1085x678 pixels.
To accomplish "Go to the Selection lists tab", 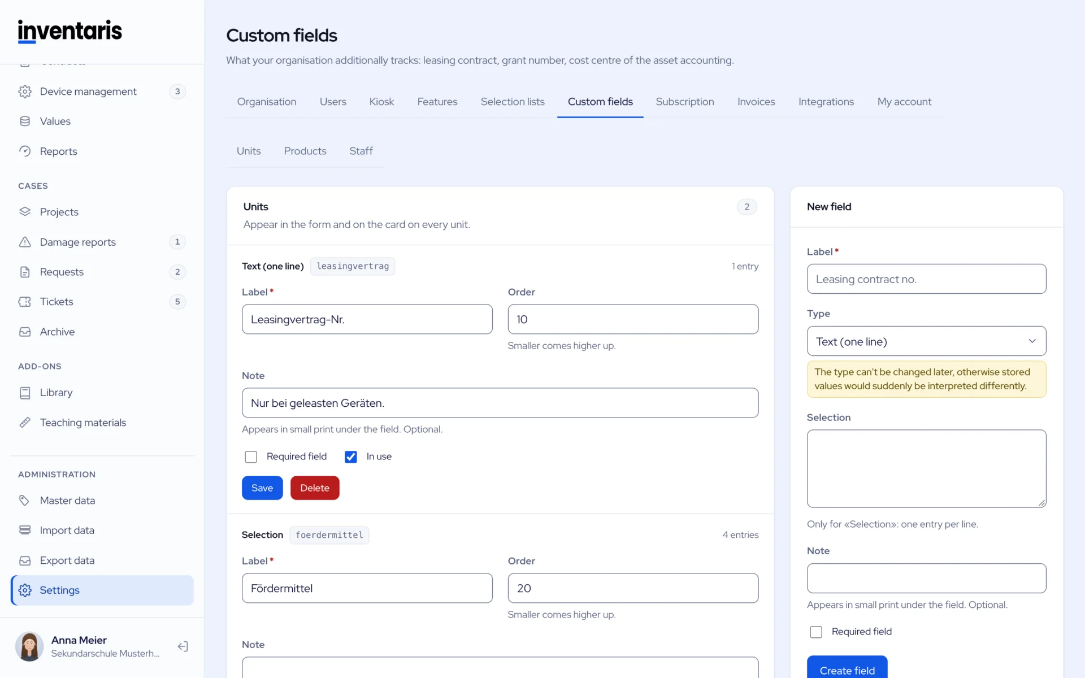I will [x=513, y=102].
